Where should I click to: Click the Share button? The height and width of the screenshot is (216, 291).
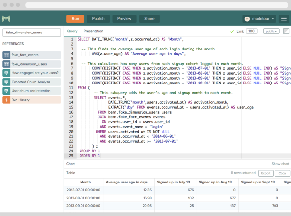point(149,19)
